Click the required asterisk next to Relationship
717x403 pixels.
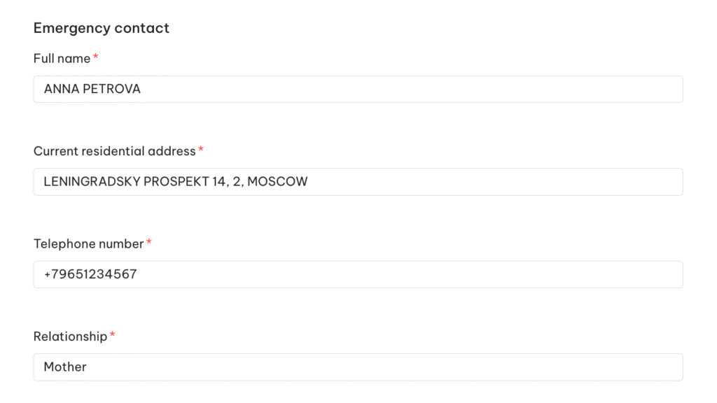point(112,335)
